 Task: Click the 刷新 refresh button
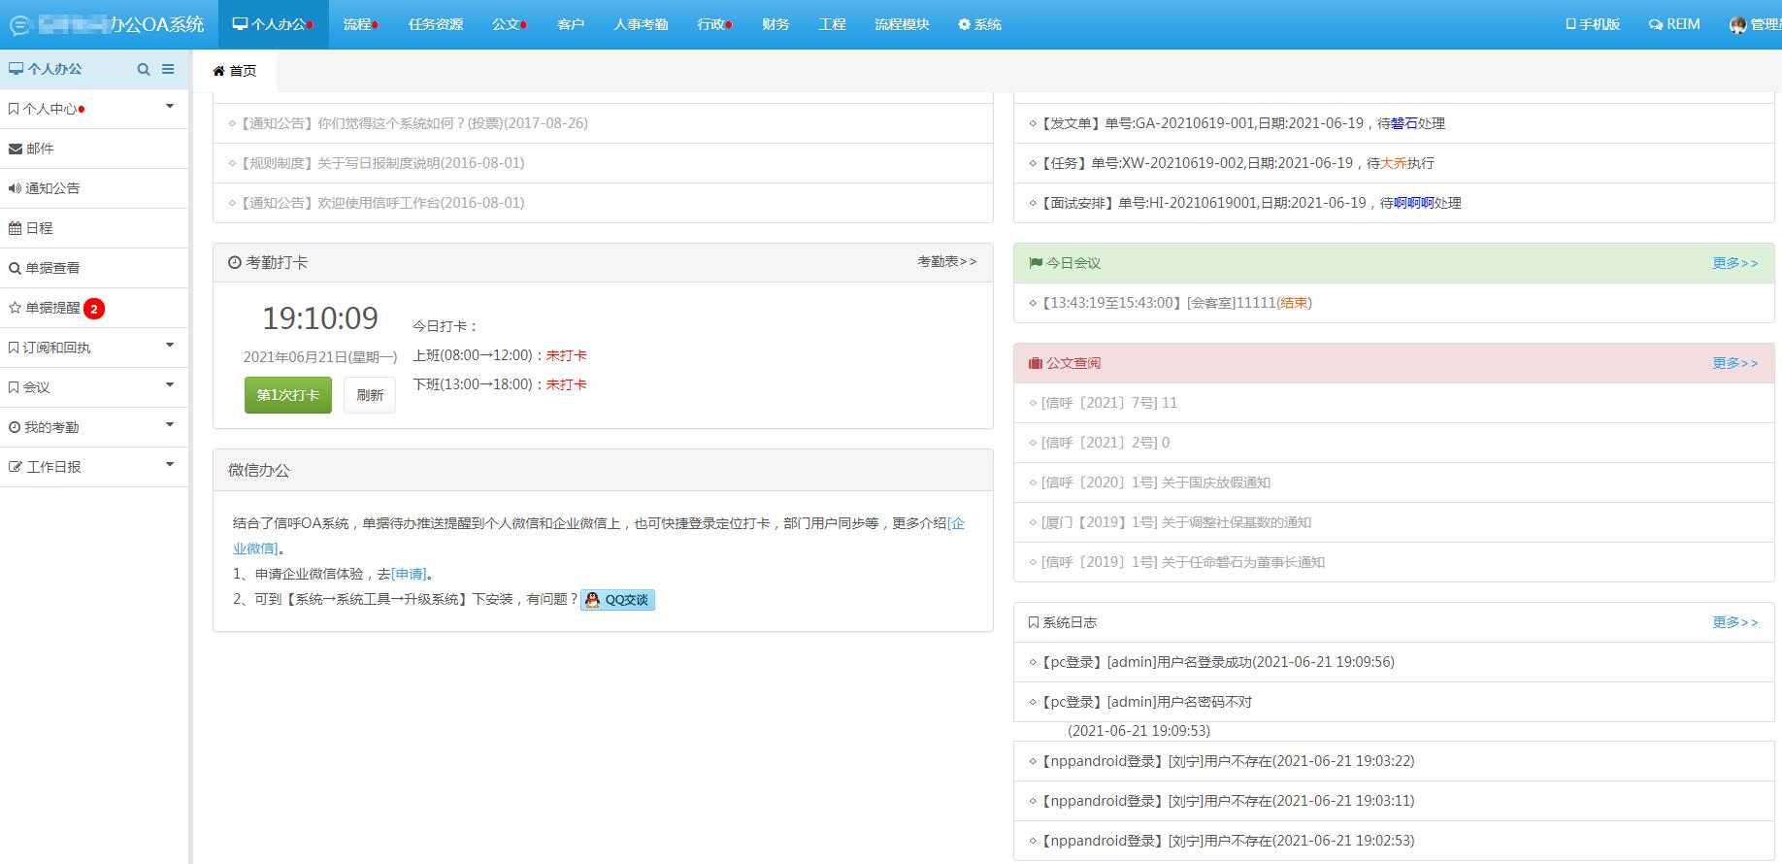[370, 395]
